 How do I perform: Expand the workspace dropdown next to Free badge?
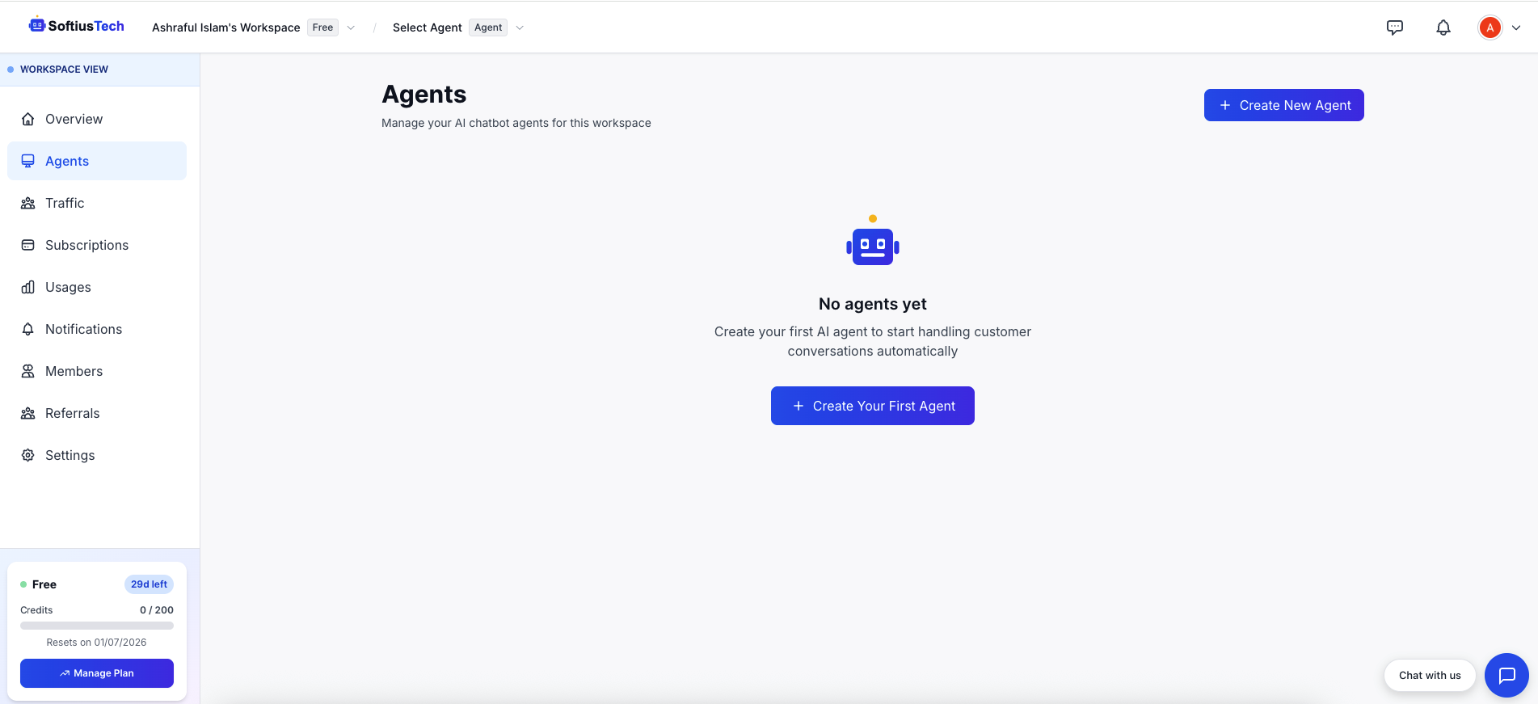(x=351, y=27)
